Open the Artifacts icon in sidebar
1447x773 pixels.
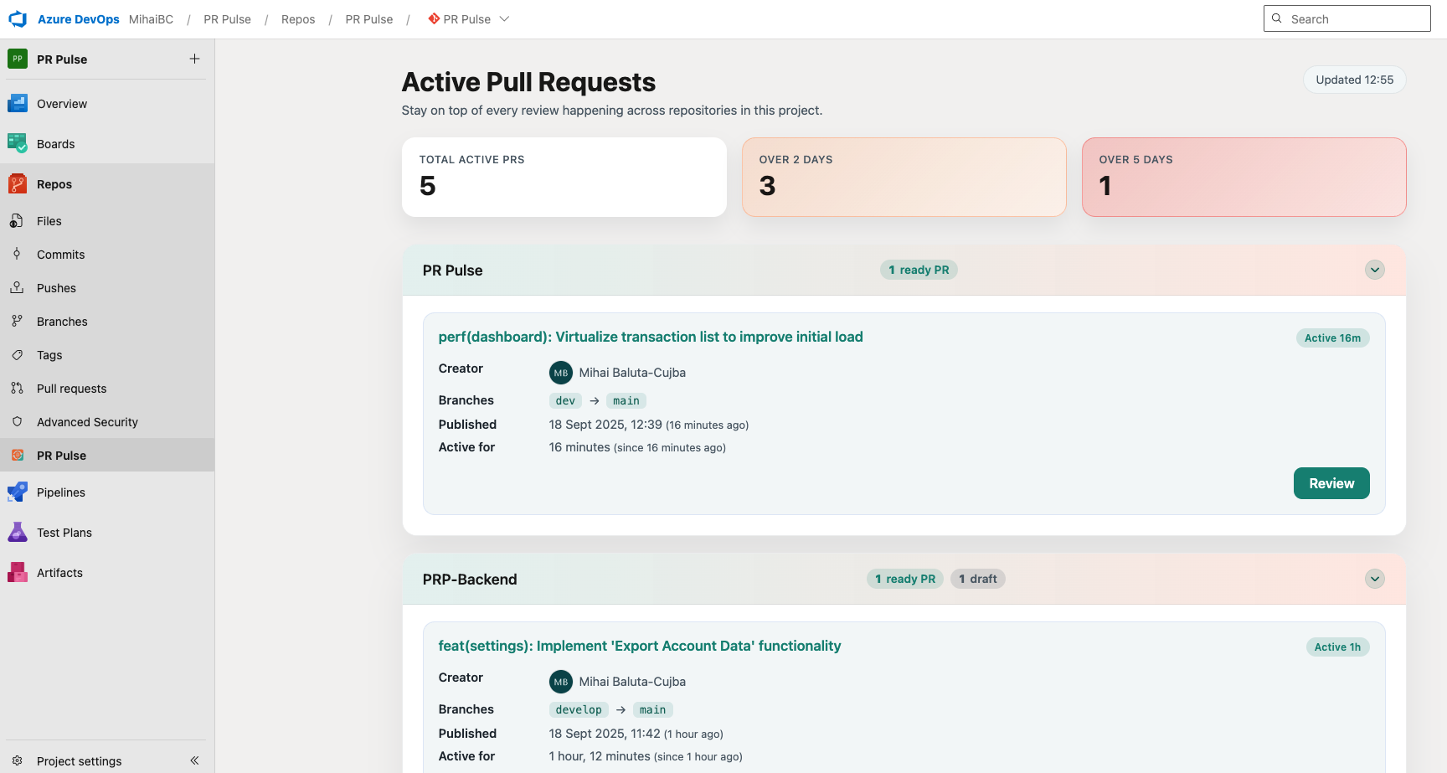coord(18,573)
